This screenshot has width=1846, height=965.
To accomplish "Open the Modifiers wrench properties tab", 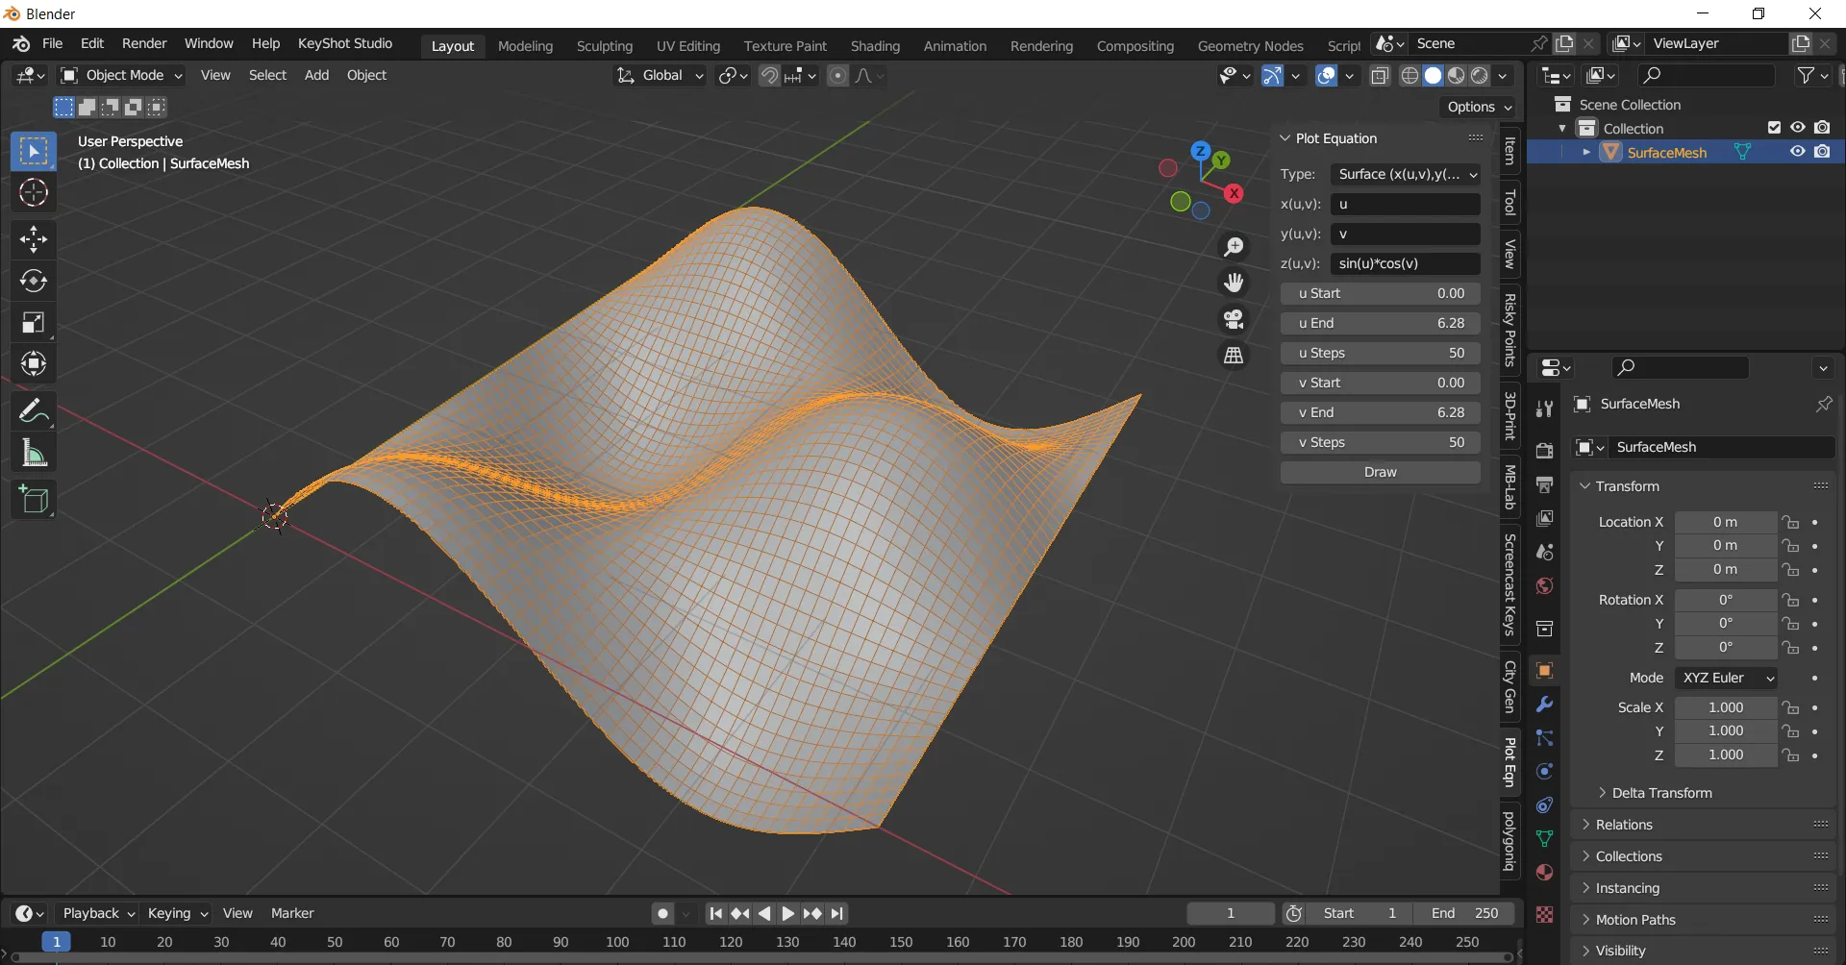I will pos(1544,705).
